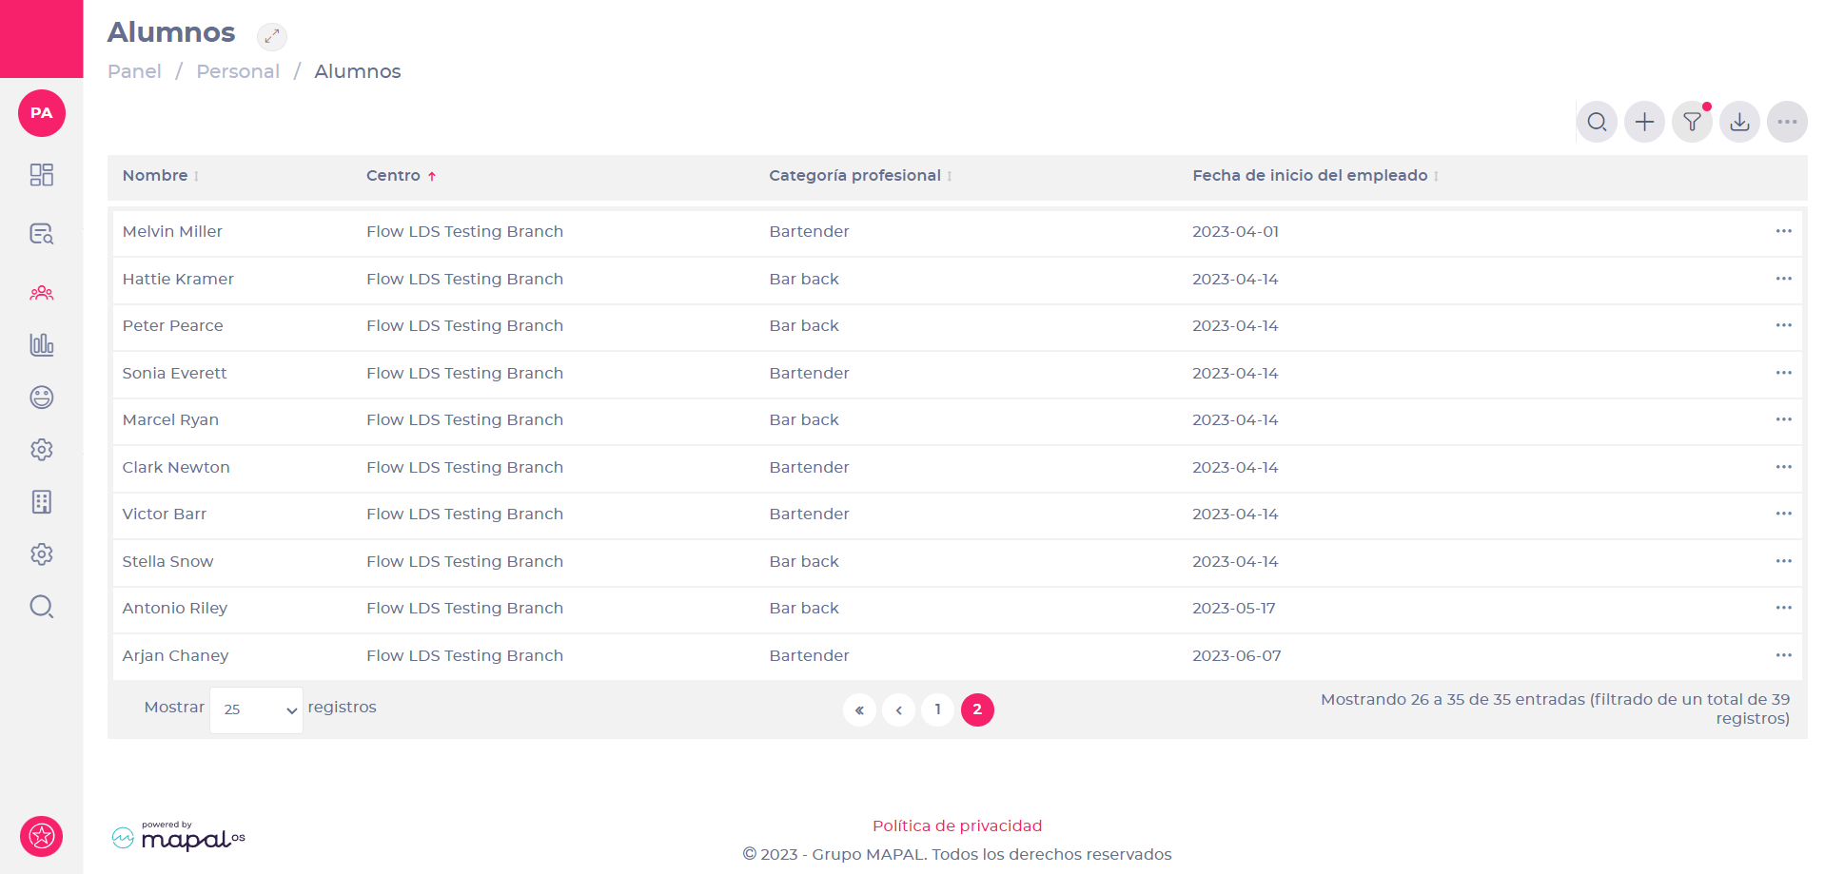Click the Alumnos breadcrumb
Image resolution: width=1825 pixels, height=874 pixels.
click(358, 71)
